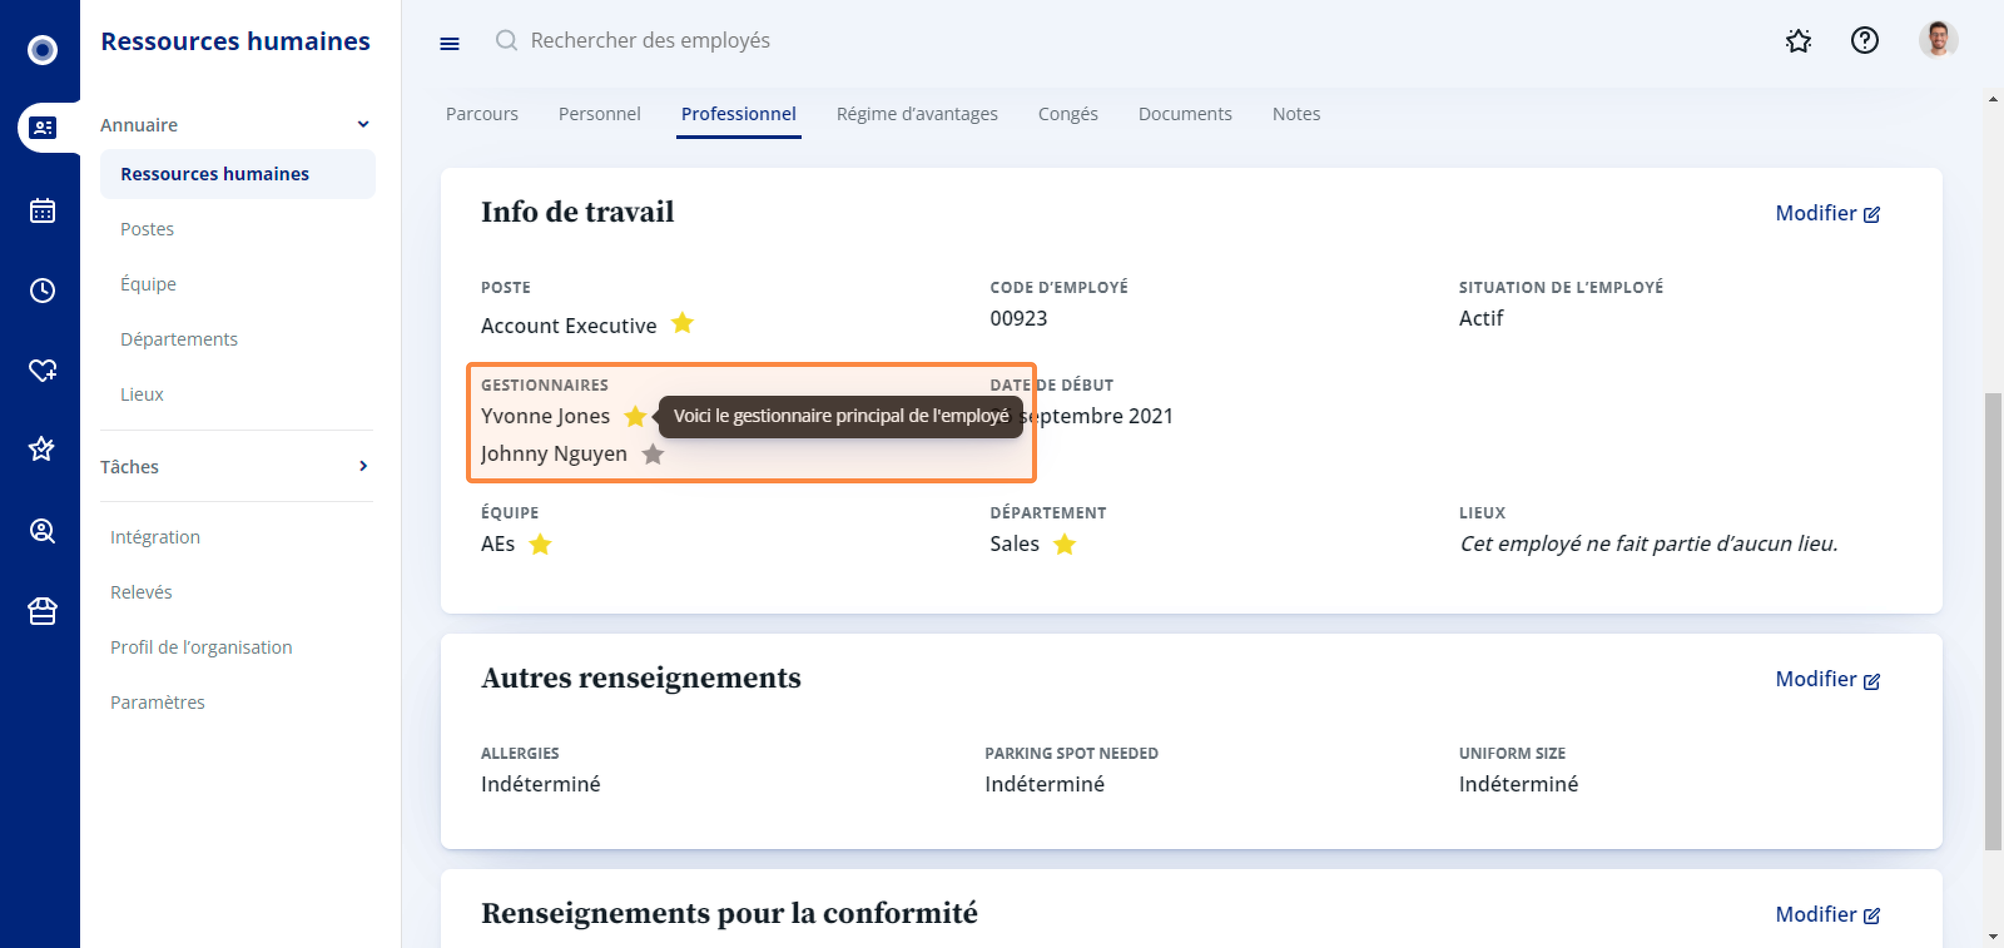Click the employee code 00923

tap(1018, 317)
